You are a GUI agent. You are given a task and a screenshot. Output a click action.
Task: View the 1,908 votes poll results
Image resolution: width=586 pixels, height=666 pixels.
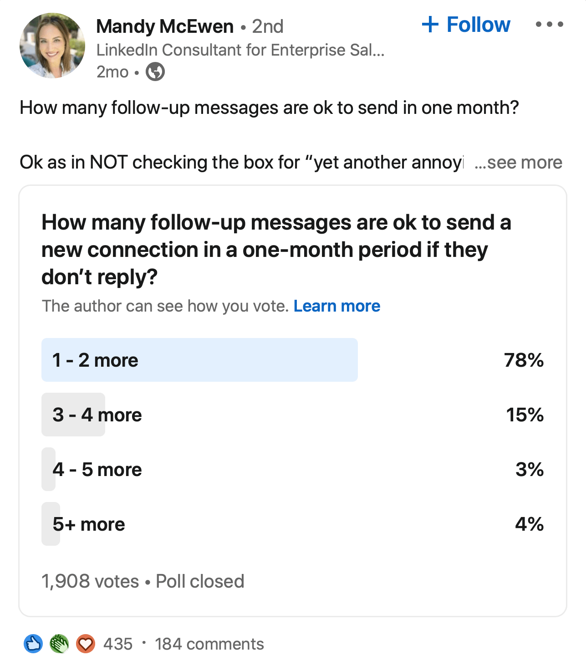(90, 581)
